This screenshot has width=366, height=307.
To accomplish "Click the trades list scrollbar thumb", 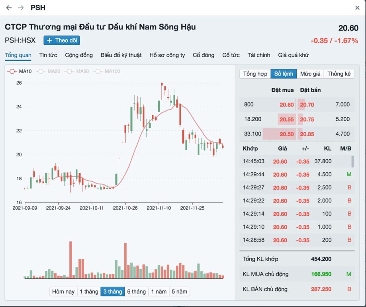I will coord(352,162).
